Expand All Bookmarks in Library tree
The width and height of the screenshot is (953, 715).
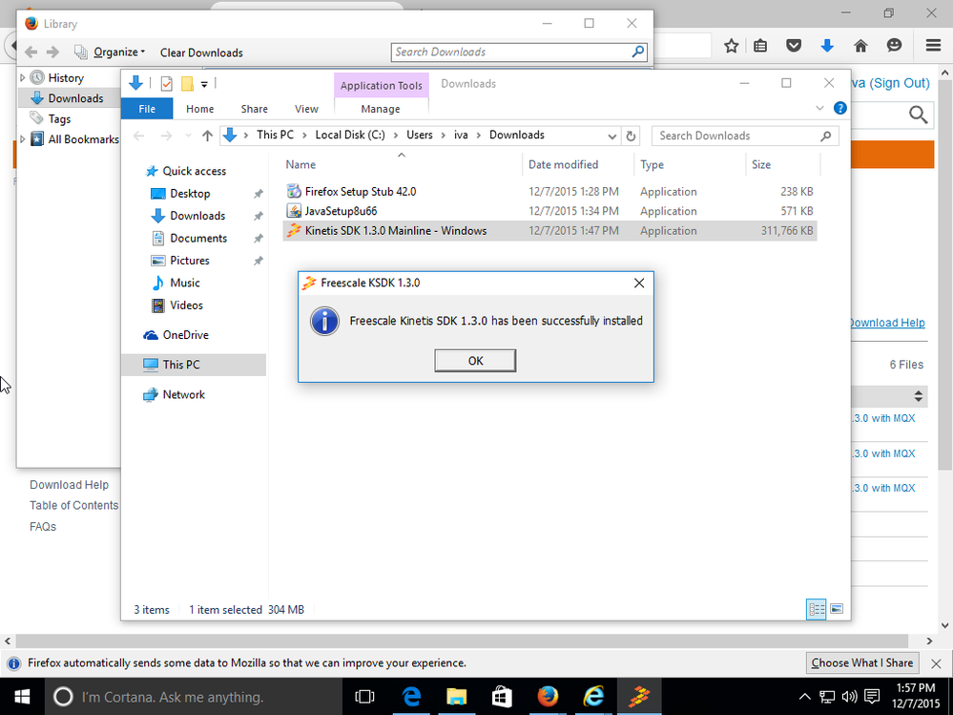point(23,139)
